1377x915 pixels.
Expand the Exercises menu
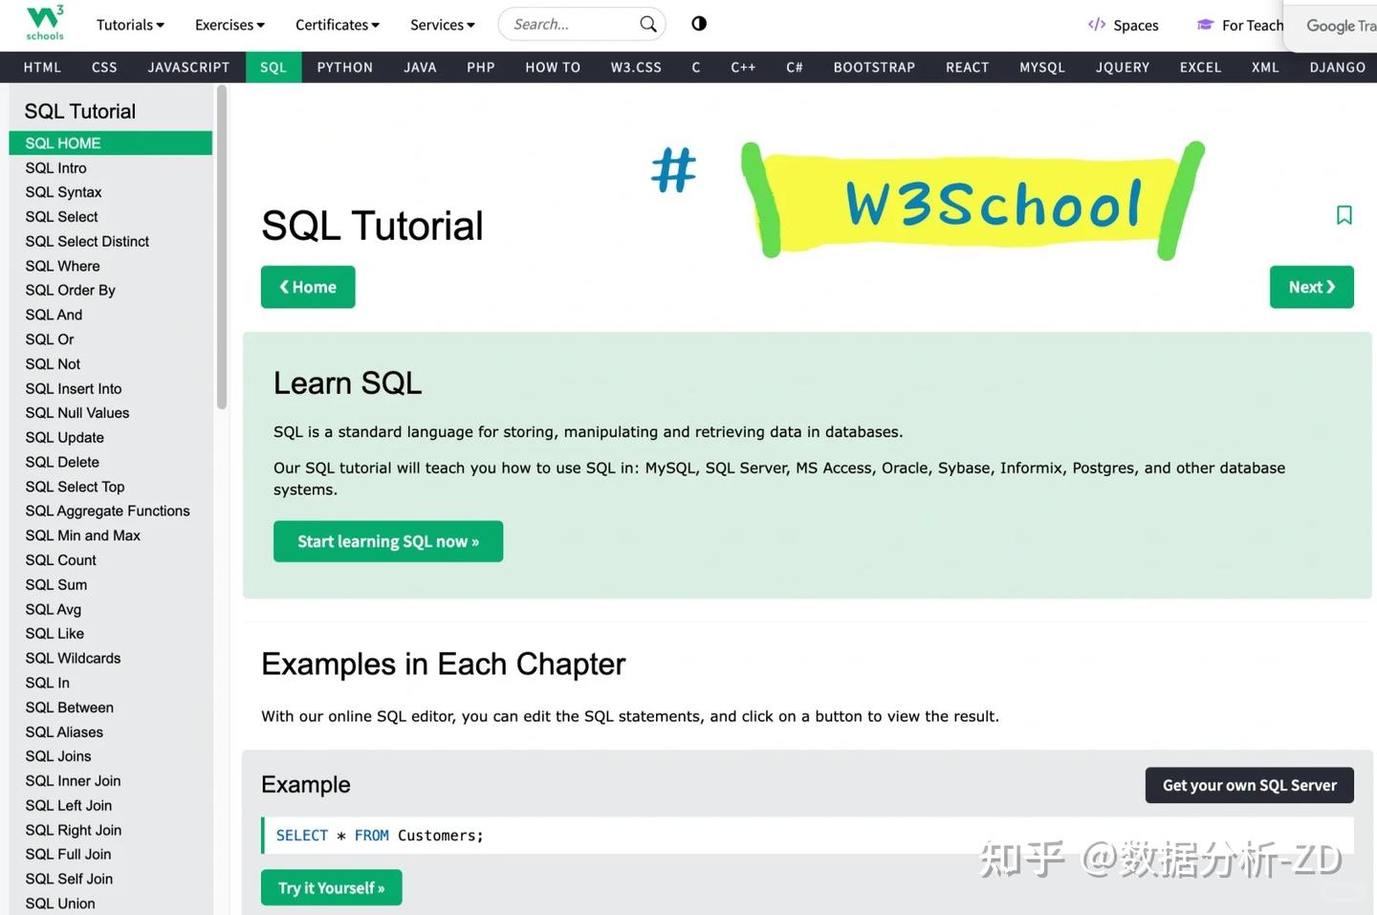pos(229,25)
